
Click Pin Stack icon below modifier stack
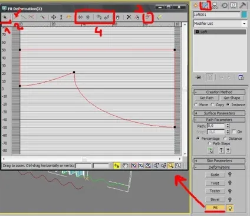[198, 77]
